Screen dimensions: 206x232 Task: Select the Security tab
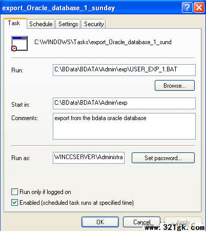click(x=94, y=24)
